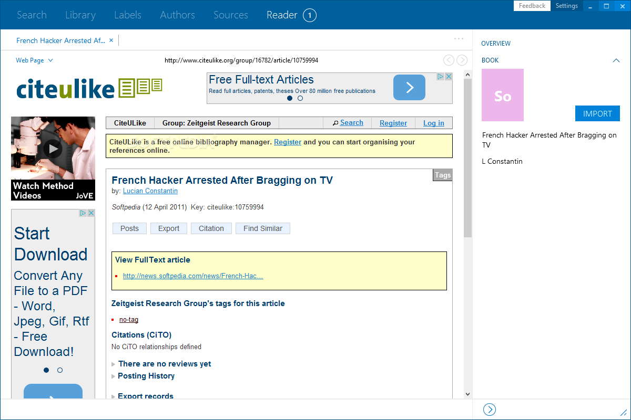Click the no-tag link
631x420 pixels.
129,319
